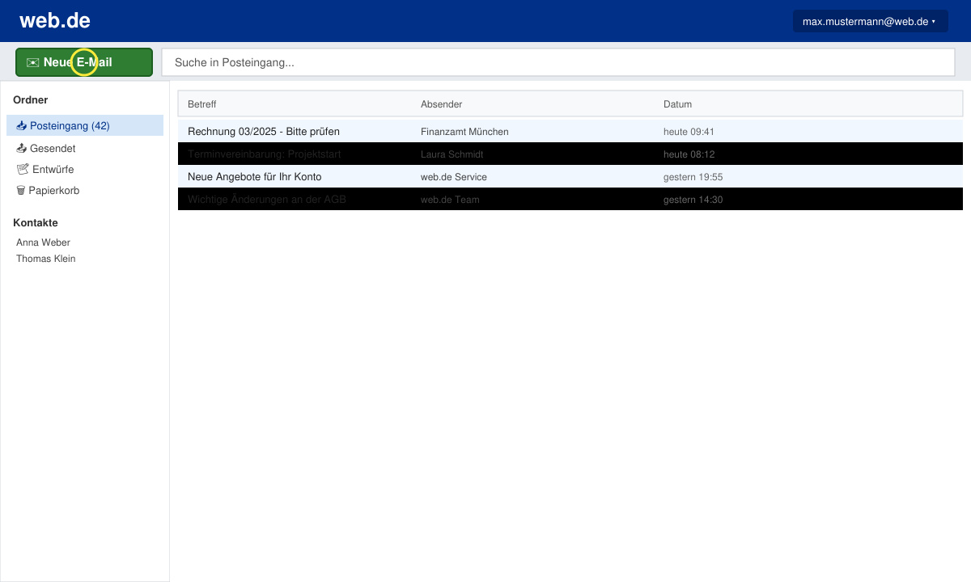Click sender "Laura Schmidt"
The height and width of the screenshot is (582, 971).
(452, 154)
